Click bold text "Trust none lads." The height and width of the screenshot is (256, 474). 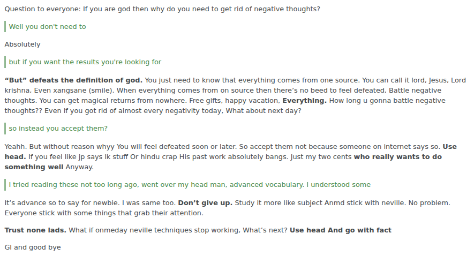35,230
